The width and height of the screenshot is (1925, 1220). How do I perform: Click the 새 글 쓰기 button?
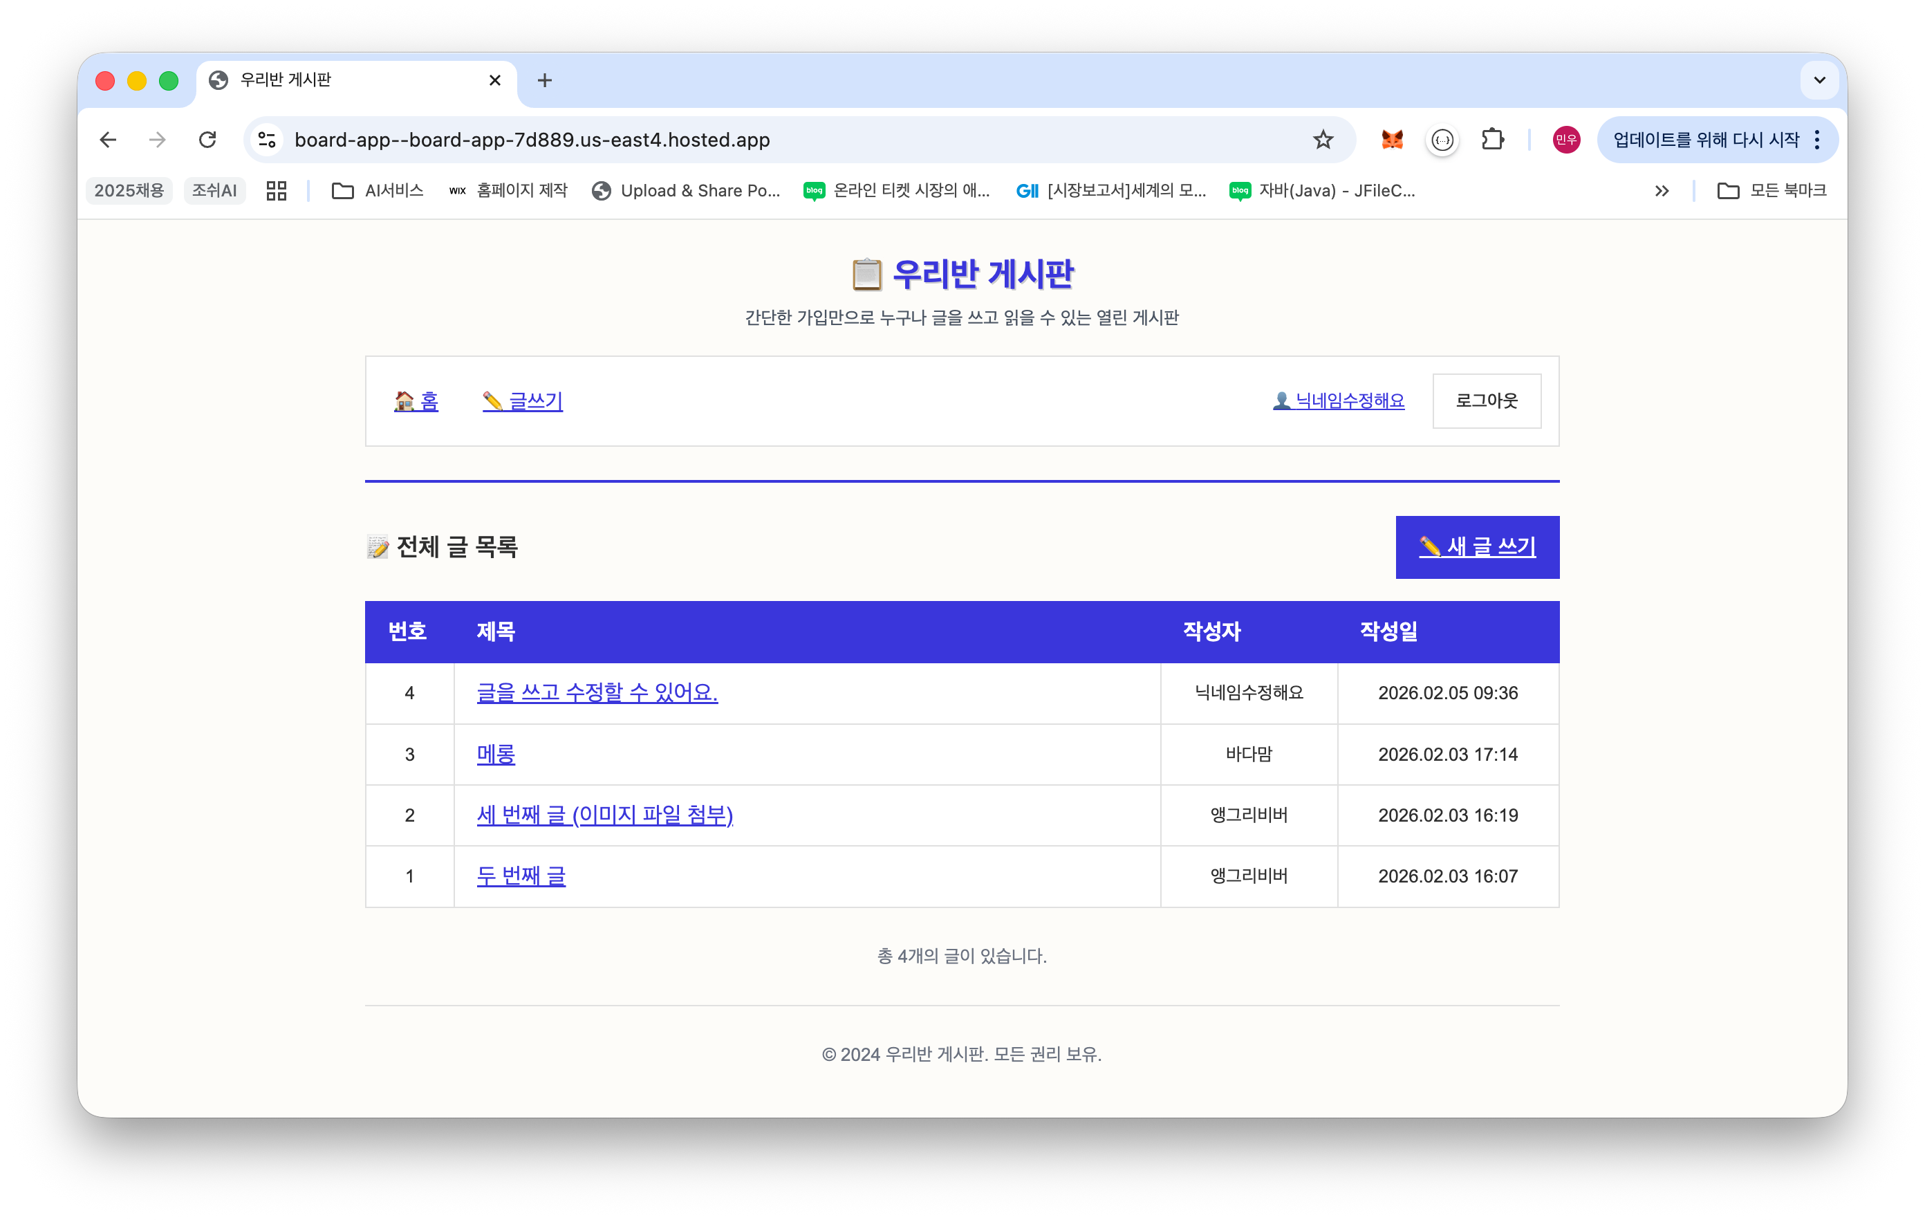1476,547
